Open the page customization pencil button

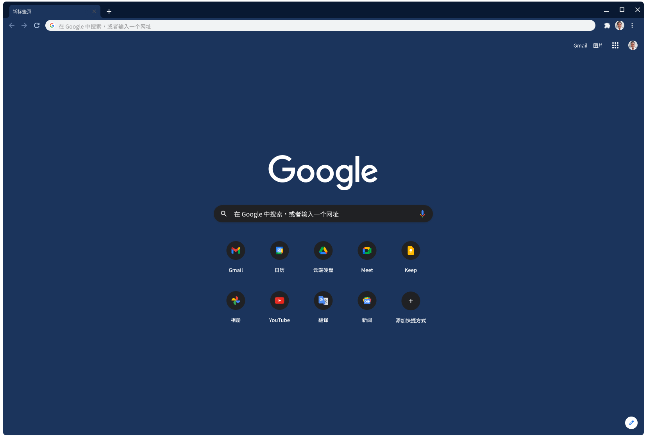click(x=631, y=422)
